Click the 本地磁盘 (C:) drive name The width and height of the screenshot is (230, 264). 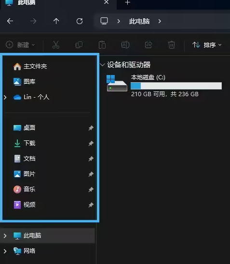[x=148, y=77]
